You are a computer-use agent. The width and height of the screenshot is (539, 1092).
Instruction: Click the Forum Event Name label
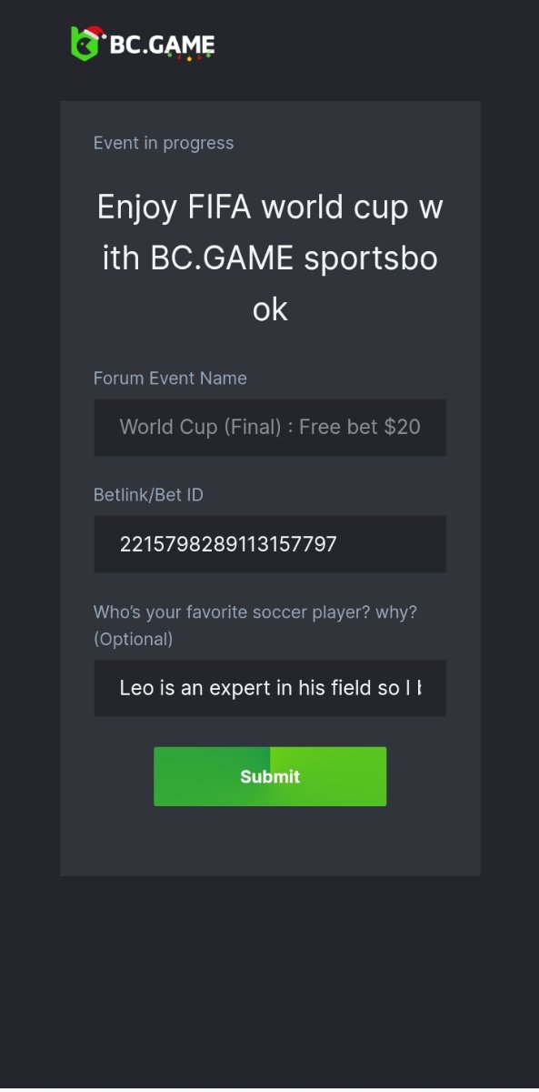click(170, 378)
